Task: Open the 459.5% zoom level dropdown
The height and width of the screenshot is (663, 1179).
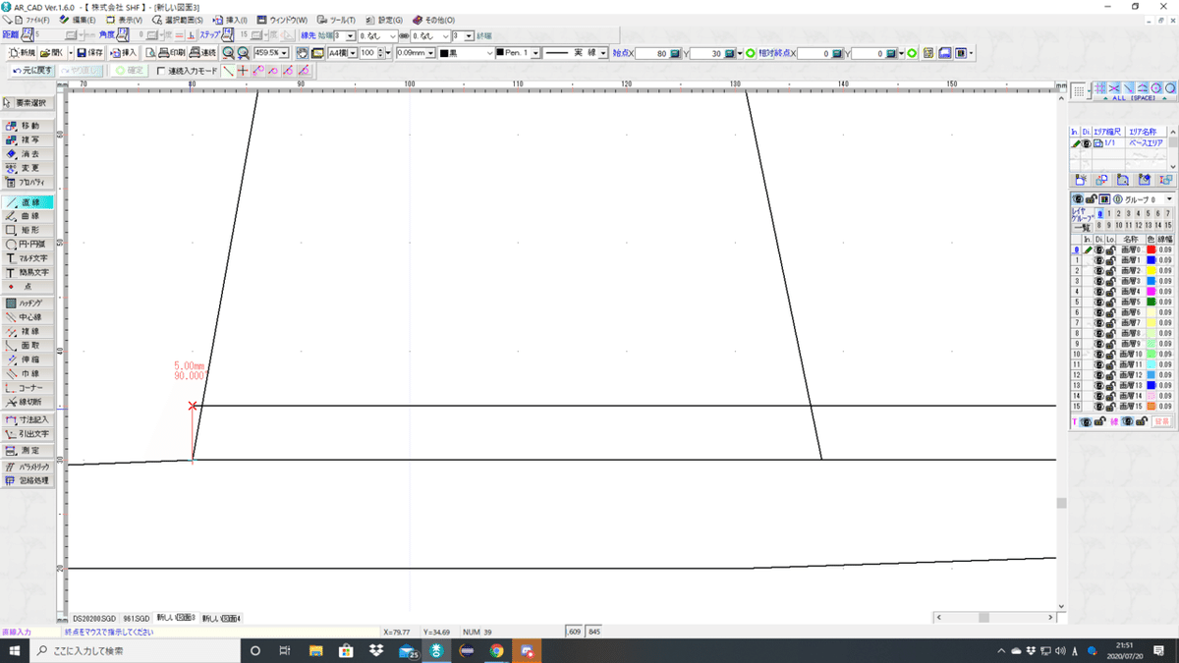Action: 283,52
